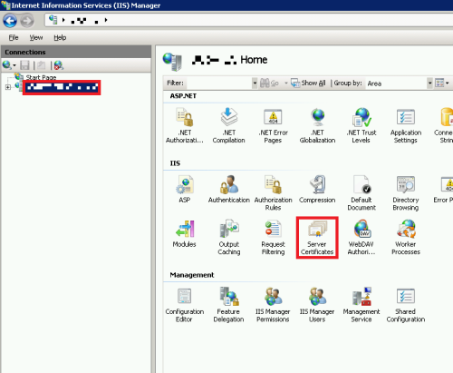Open the View menu
Image resolution: width=453 pixels, height=373 pixels.
pyautogui.click(x=36, y=37)
